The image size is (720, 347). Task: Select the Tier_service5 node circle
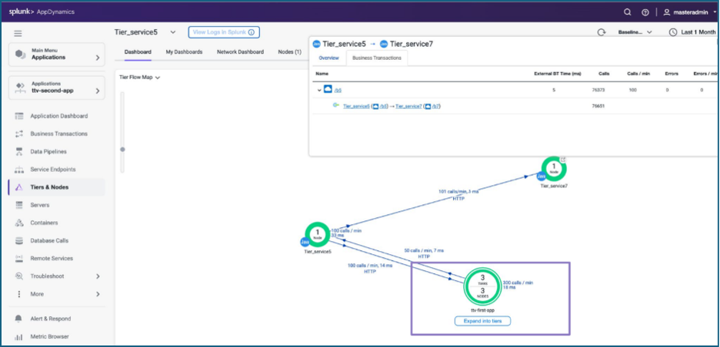[317, 233]
